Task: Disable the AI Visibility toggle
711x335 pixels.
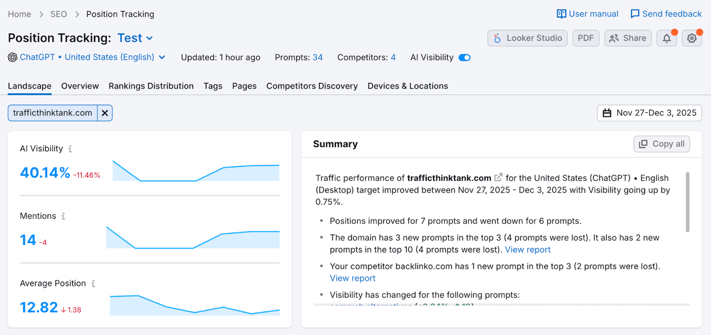Action: tap(464, 57)
